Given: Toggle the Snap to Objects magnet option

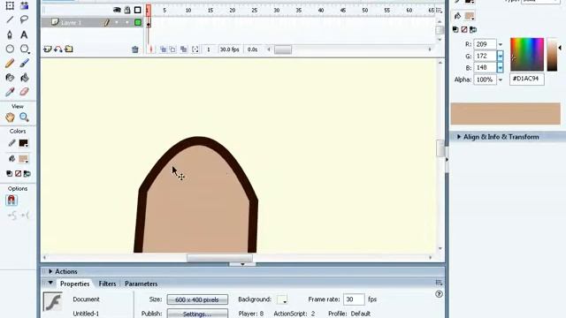Looking at the screenshot, I should coord(11,201).
